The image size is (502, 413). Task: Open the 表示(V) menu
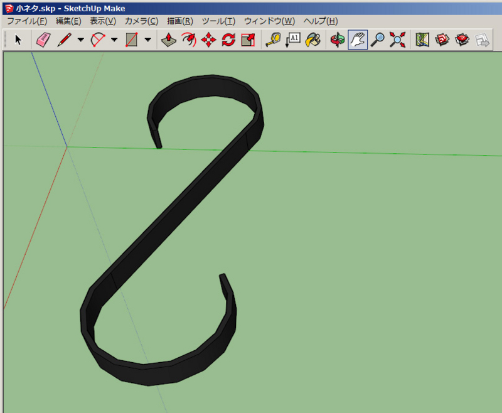click(103, 21)
